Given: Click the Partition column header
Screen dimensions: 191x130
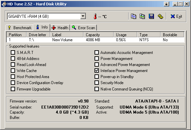Looking at the screenshot, I should tap(16, 35).
